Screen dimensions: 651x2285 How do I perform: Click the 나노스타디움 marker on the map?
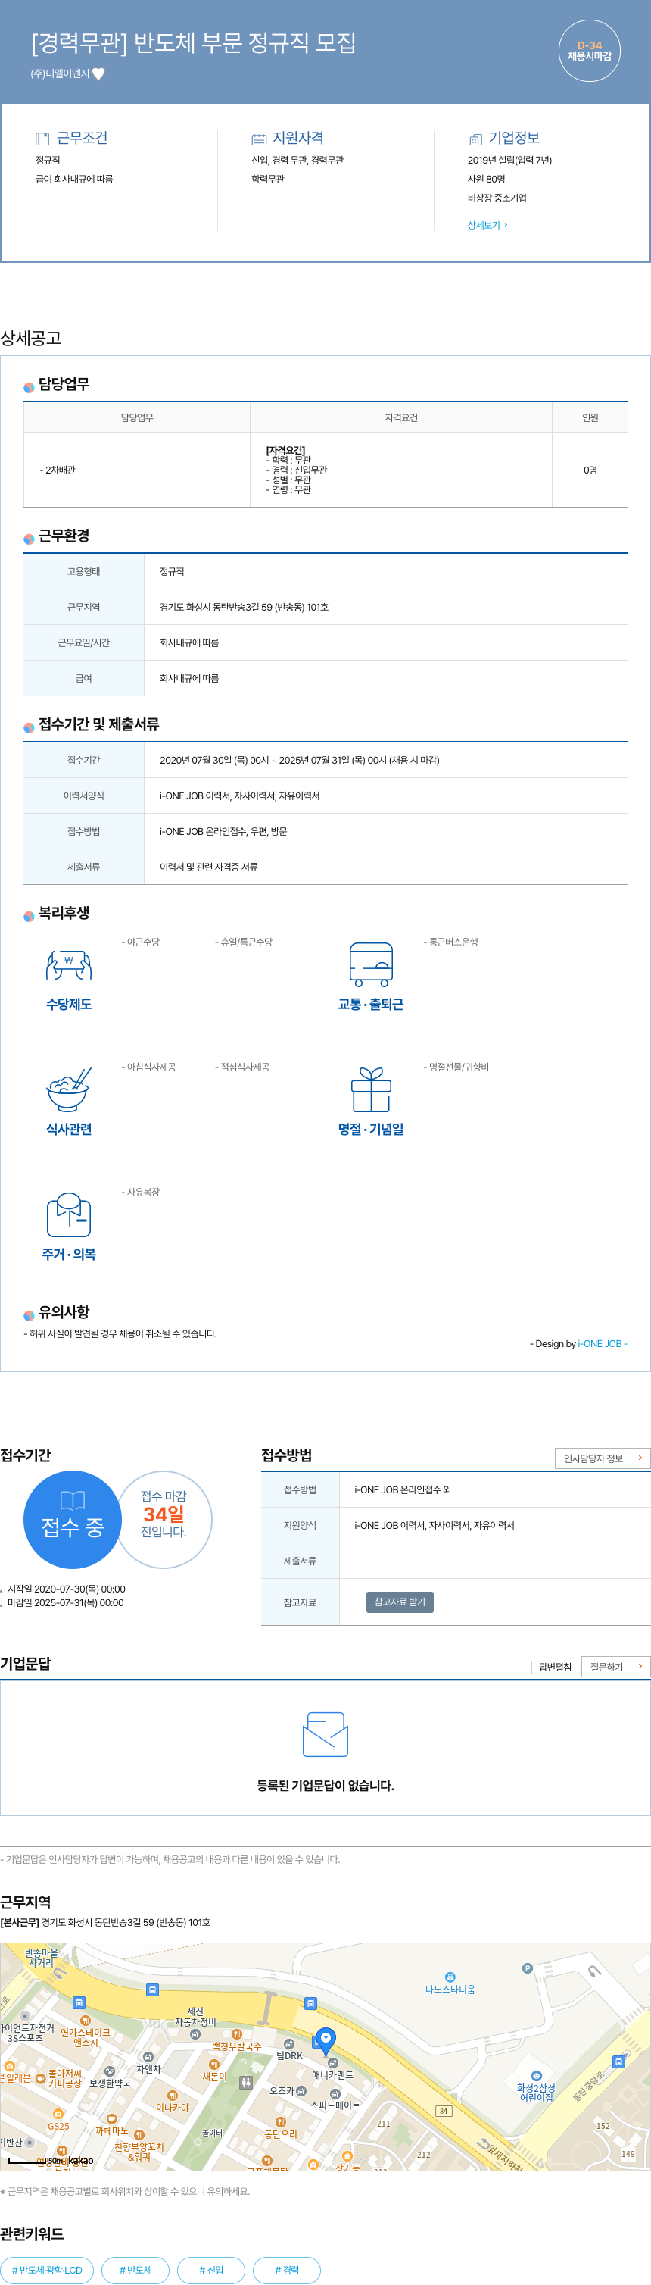pyautogui.click(x=450, y=1977)
